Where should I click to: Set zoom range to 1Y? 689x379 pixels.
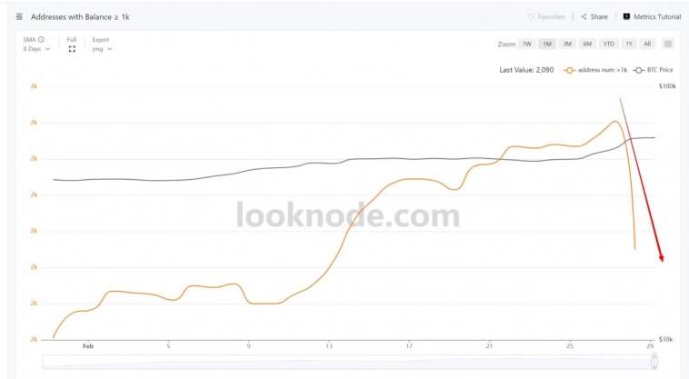coord(629,44)
